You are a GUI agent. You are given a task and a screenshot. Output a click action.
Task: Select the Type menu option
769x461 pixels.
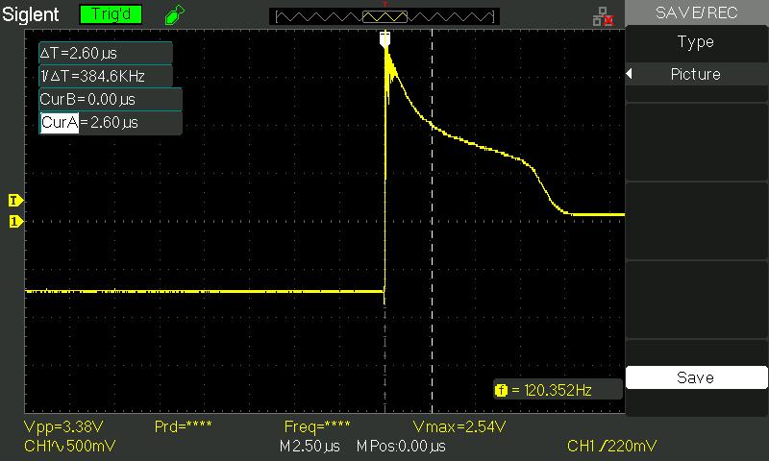point(696,42)
